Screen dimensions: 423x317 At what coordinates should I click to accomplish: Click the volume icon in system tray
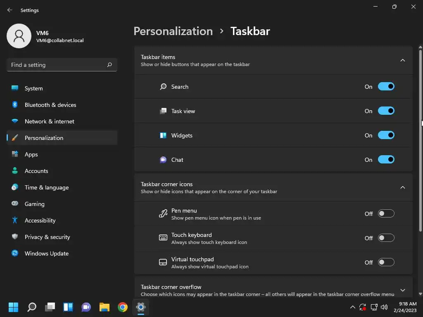tap(384, 307)
